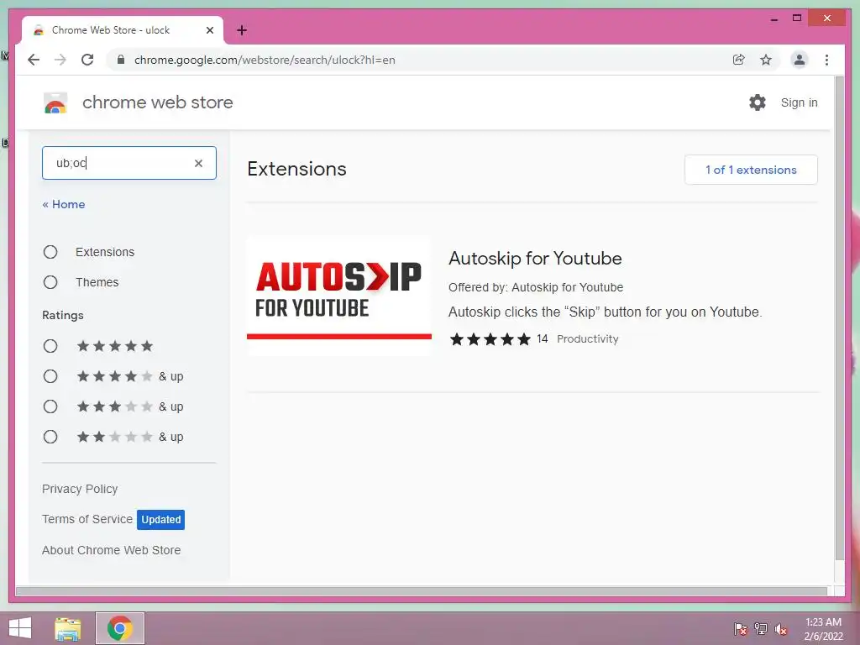Filter by two stars & up
860x645 pixels.
tap(50, 437)
